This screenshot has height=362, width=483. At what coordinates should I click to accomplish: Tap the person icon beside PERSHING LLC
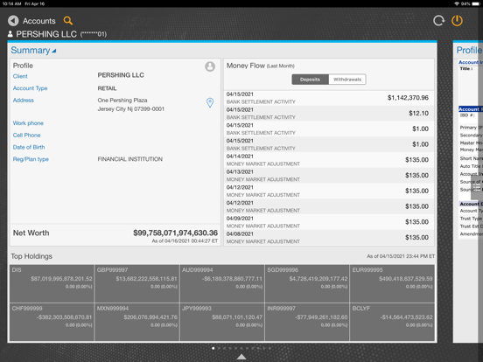pyautogui.click(x=10, y=34)
